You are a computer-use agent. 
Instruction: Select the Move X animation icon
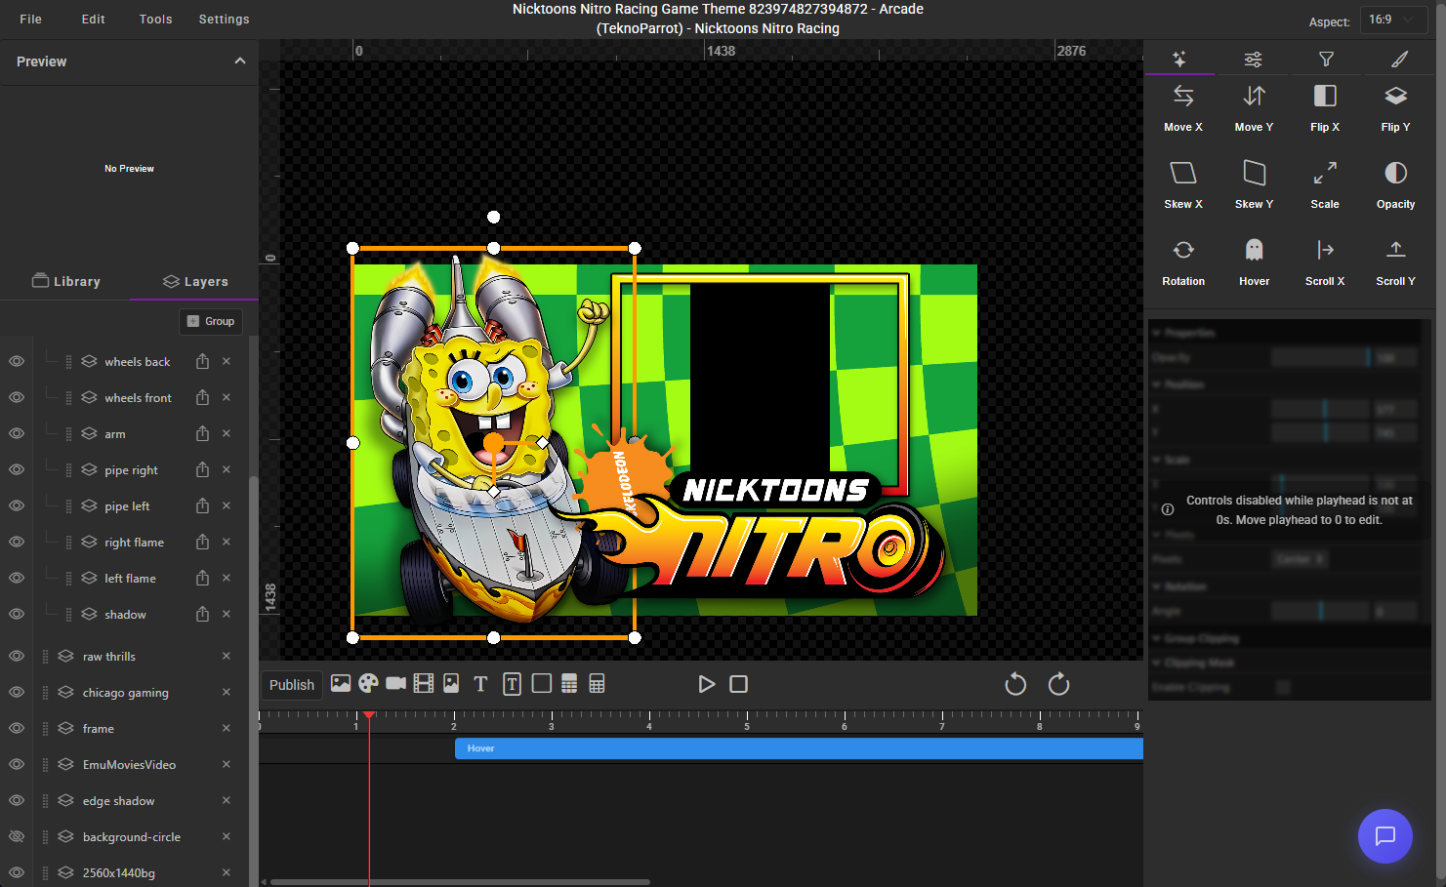pos(1182,97)
